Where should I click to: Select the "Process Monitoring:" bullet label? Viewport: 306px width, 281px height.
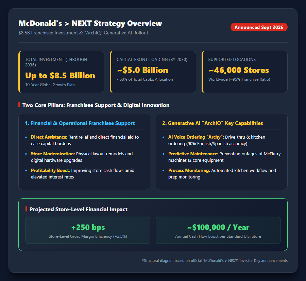click(x=189, y=171)
